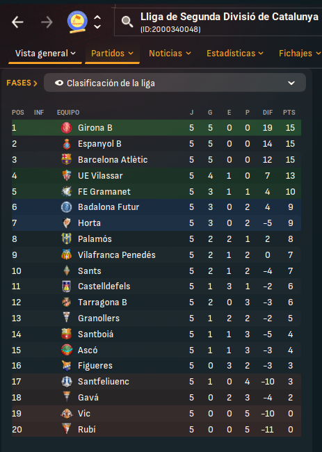
Task: Click the FASES link
Action: coord(22,83)
